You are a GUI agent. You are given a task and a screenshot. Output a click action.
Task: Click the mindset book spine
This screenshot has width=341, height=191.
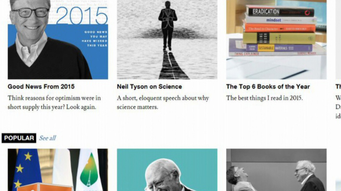pyautogui.click(x=280, y=20)
